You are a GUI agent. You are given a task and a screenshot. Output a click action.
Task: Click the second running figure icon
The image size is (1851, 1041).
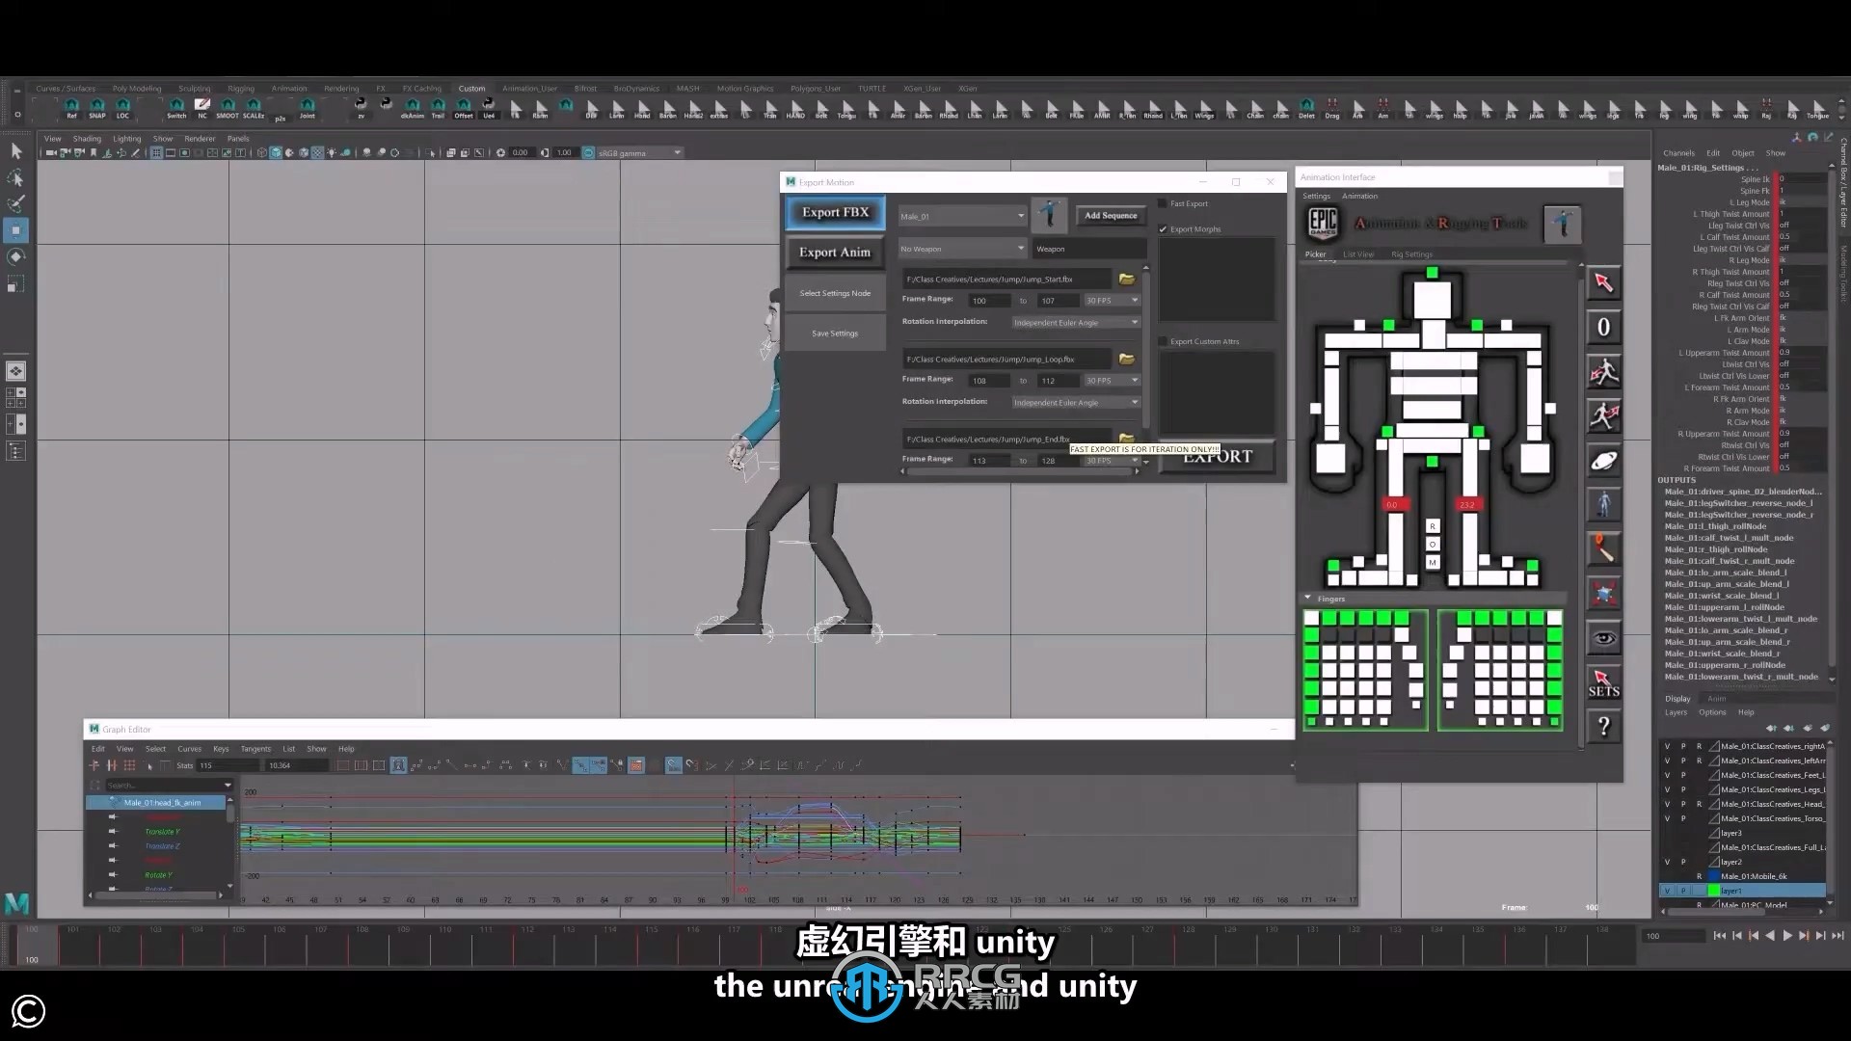[x=1603, y=416]
